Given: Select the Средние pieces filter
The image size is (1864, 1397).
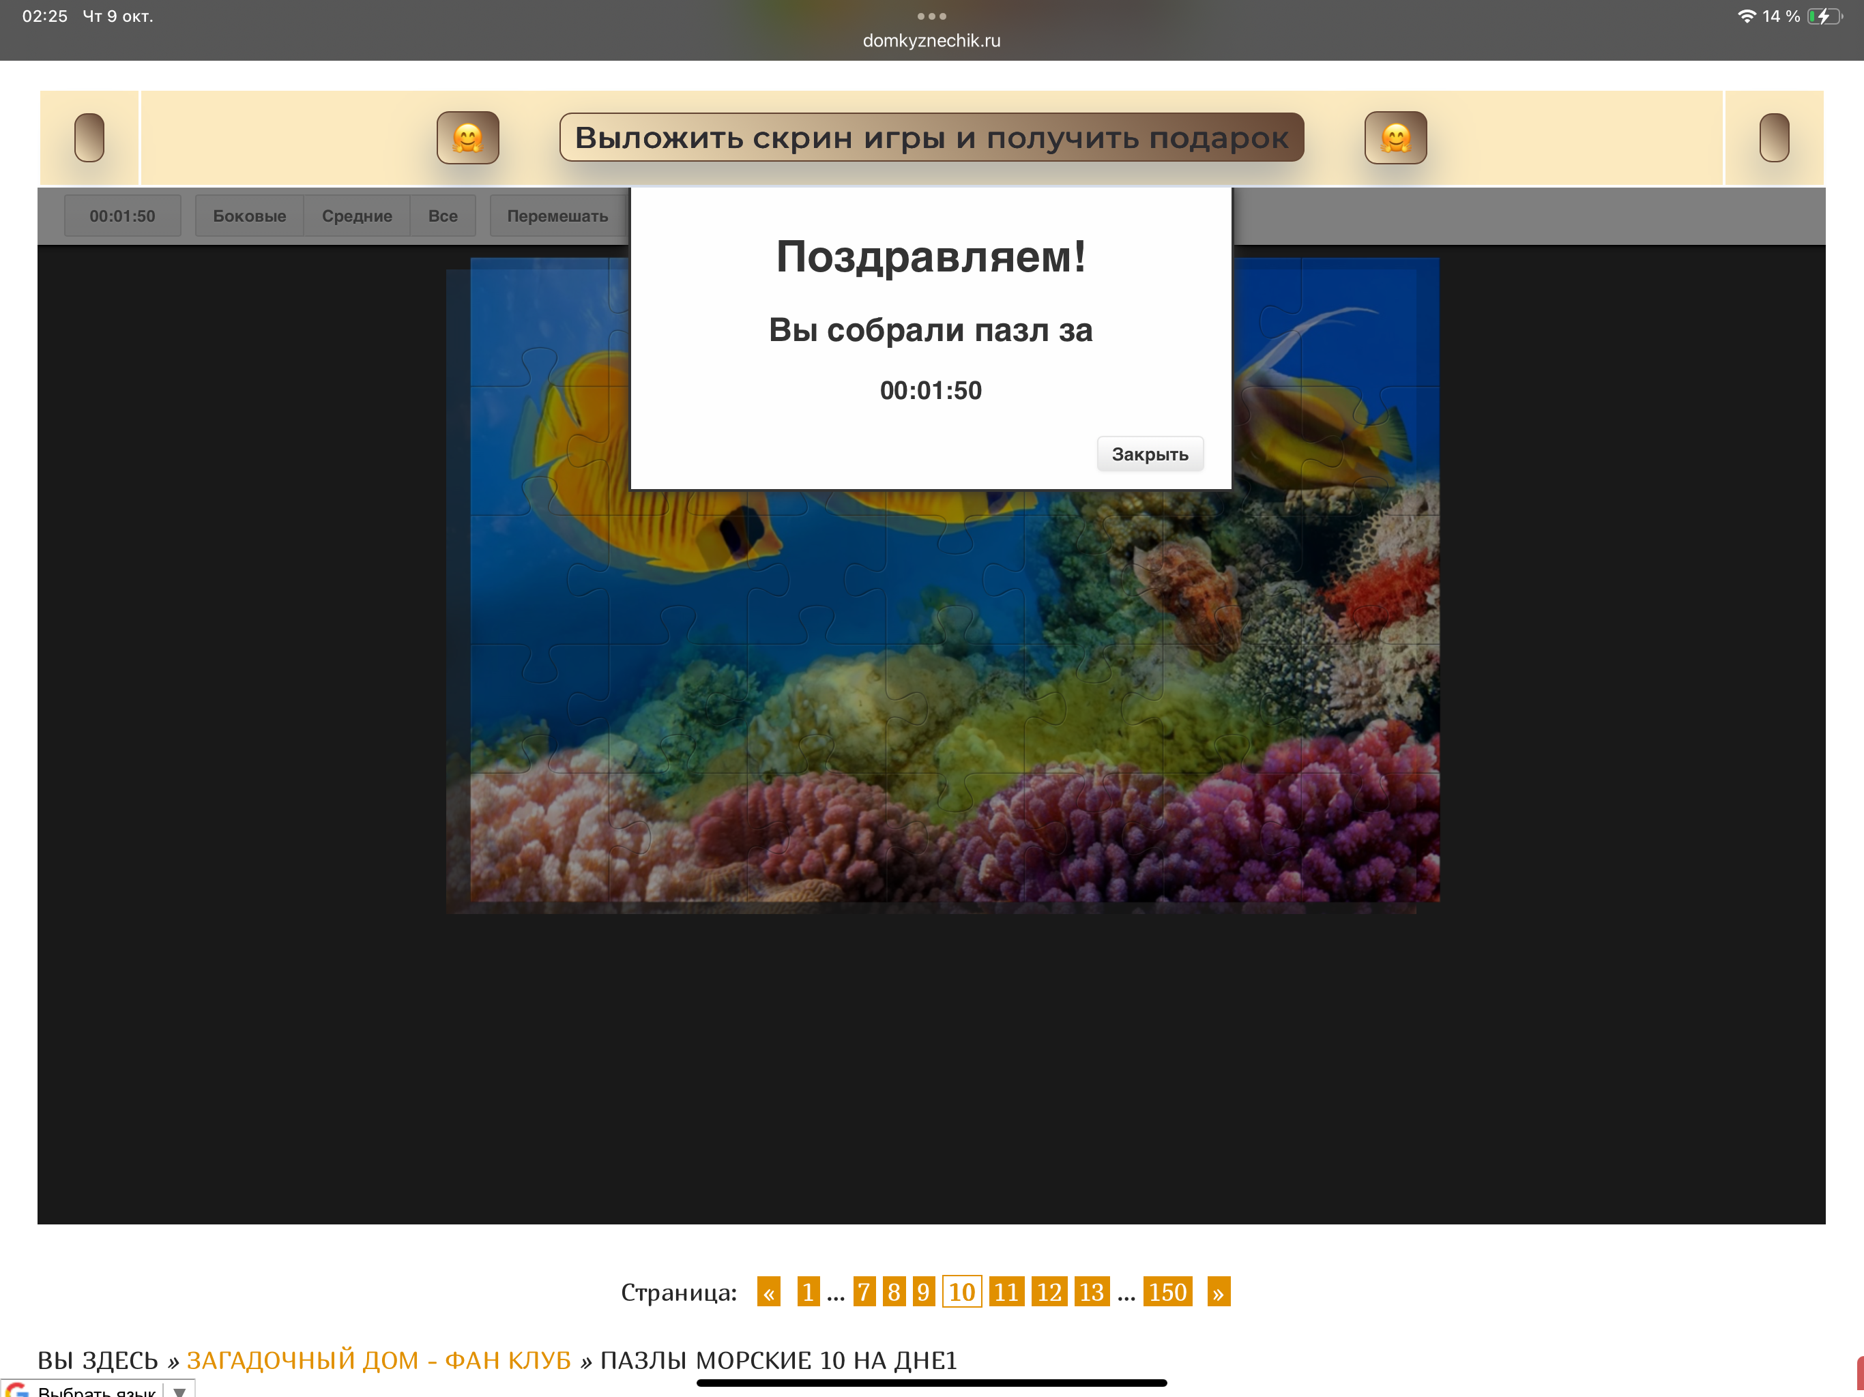Looking at the screenshot, I should tap(356, 216).
